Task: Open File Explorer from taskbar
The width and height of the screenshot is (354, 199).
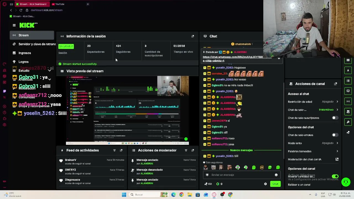Action: 189,195
